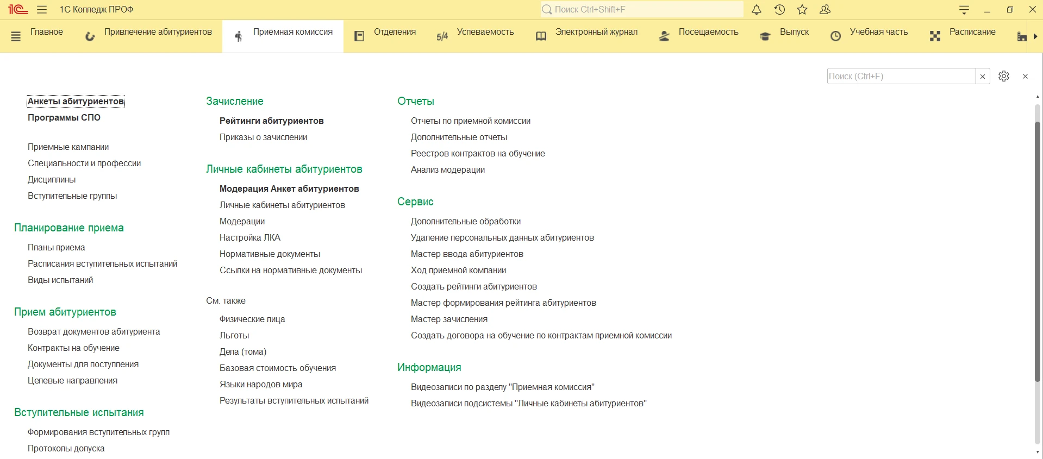Click the Приёмная комиссия walking person icon
The image size is (1043, 459).
tap(238, 36)
